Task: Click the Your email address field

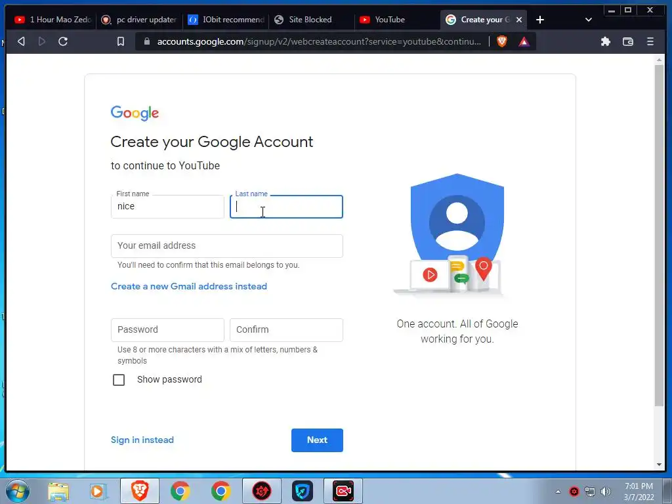Action: coord(226,246)
